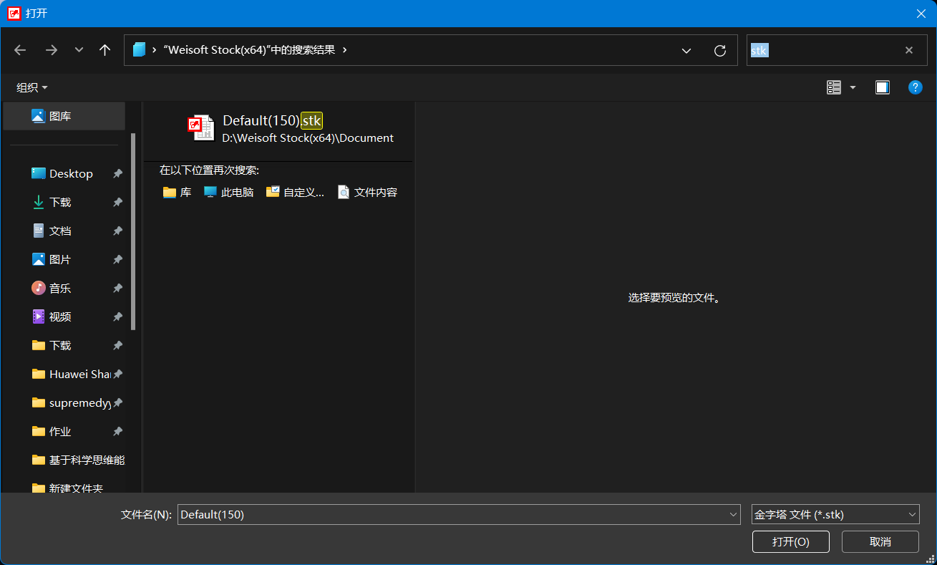Click pin icon beside 音乐
Image resolution: width=937 pixels, height=565 pixels.
(x=117, y=288)
